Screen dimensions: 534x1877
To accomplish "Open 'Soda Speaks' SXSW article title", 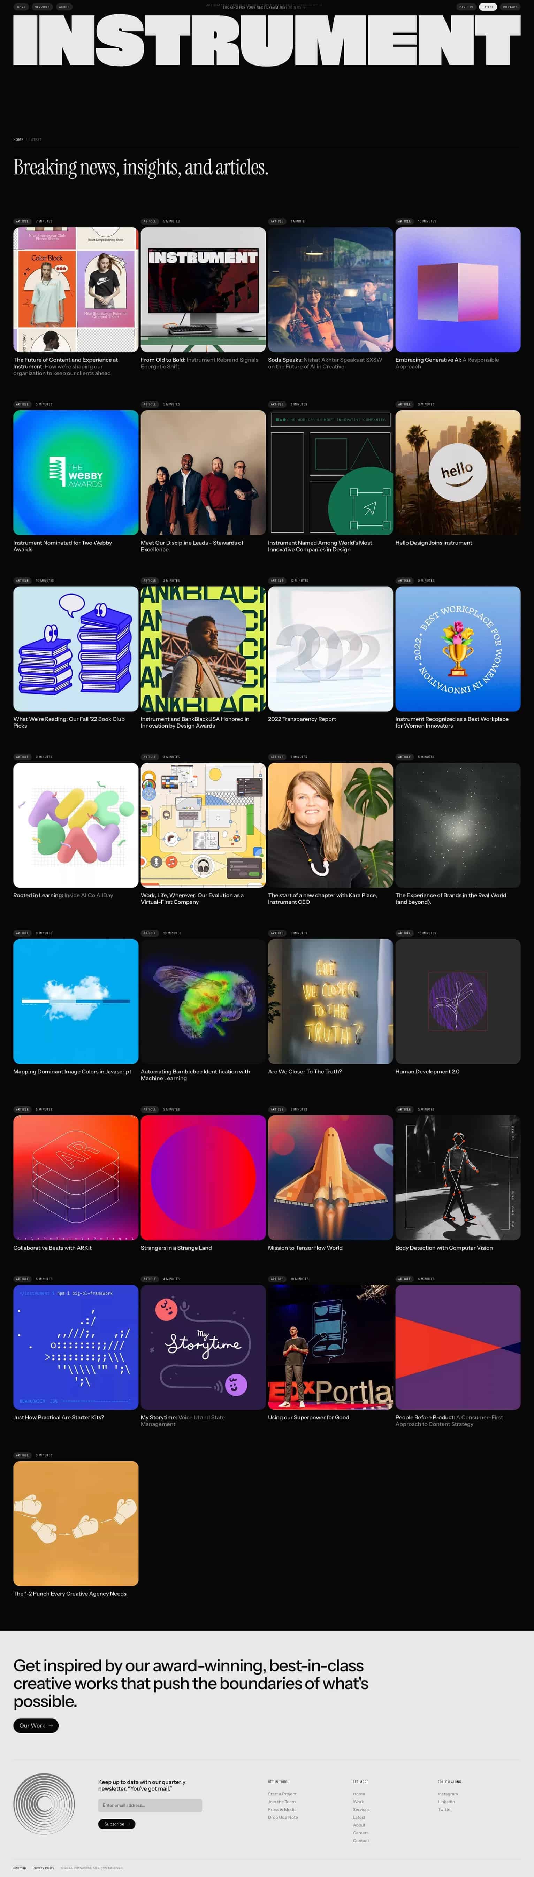I will (325, 363).
